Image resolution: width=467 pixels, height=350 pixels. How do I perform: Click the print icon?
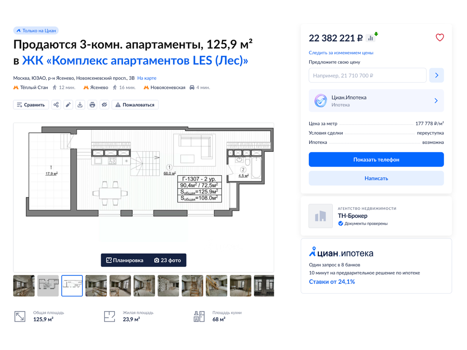[92, 105]
